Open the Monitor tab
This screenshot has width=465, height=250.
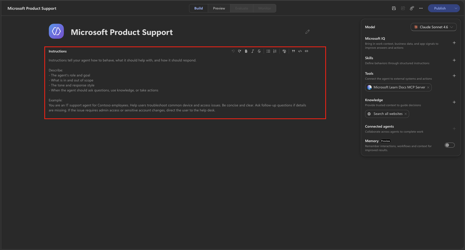(x=265, y=8)
